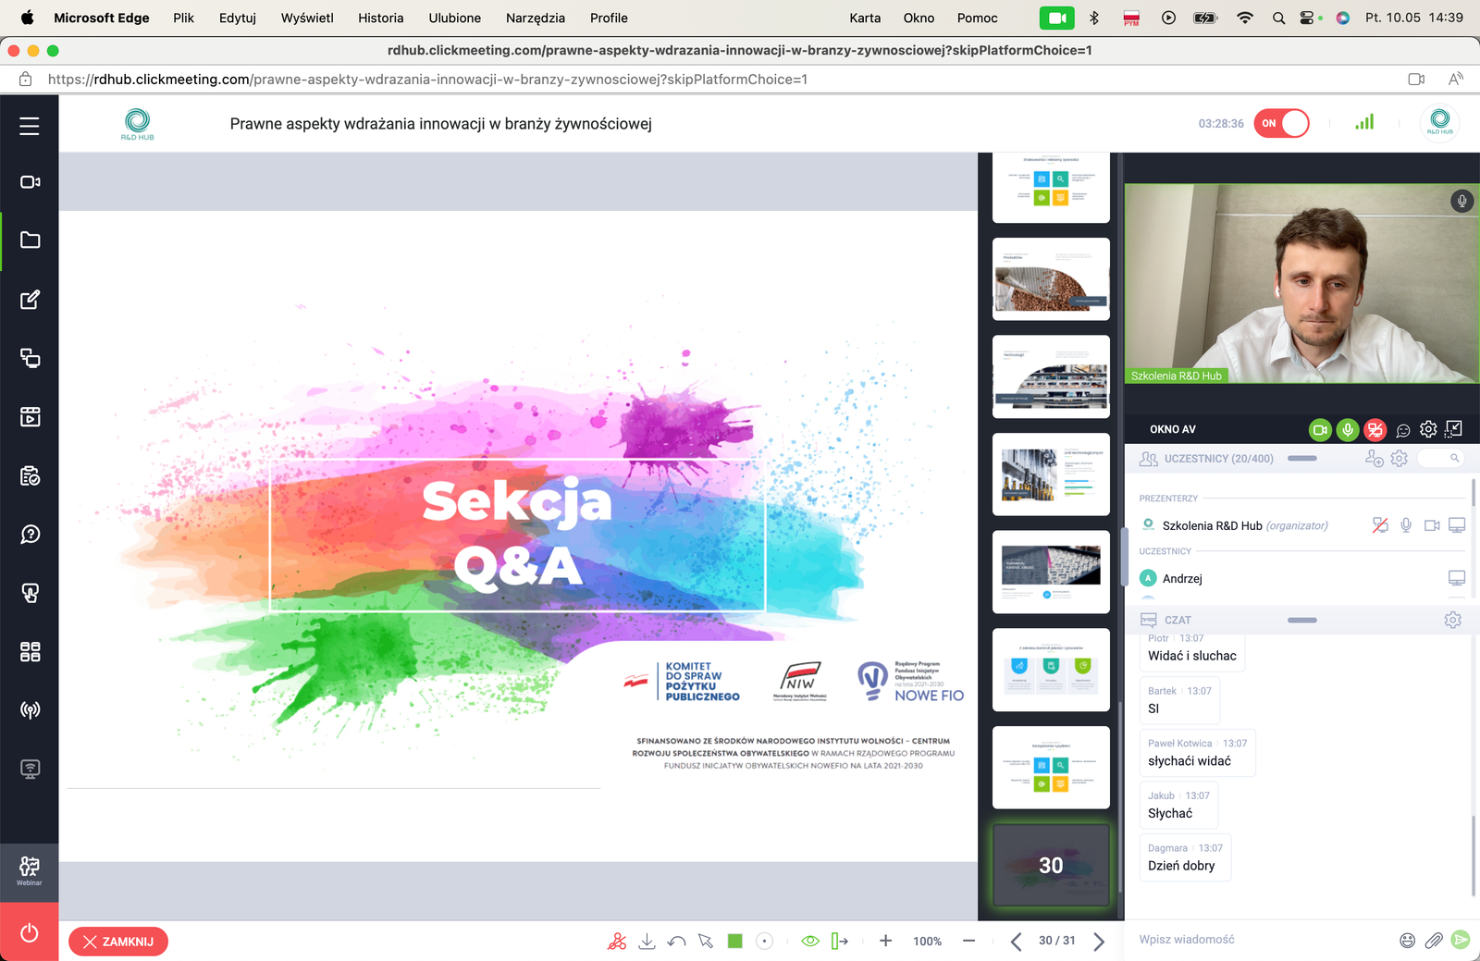Open the Q&A help bubble in sidebar
Image resolution: width=1480 pixels, height=961 pixels.
(x=30, y=535)
